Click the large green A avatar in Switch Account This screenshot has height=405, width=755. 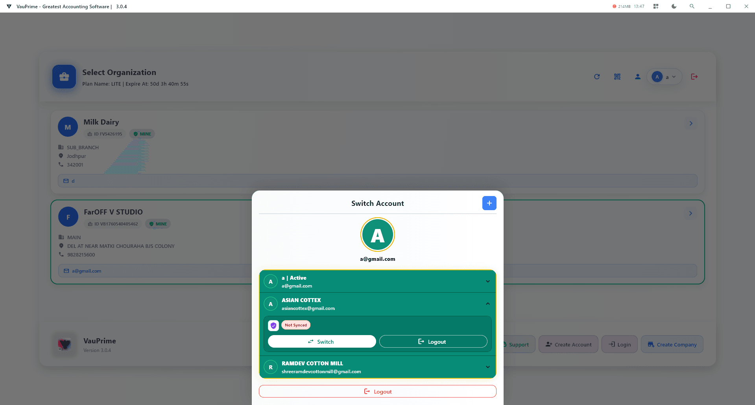pos(377,235)
